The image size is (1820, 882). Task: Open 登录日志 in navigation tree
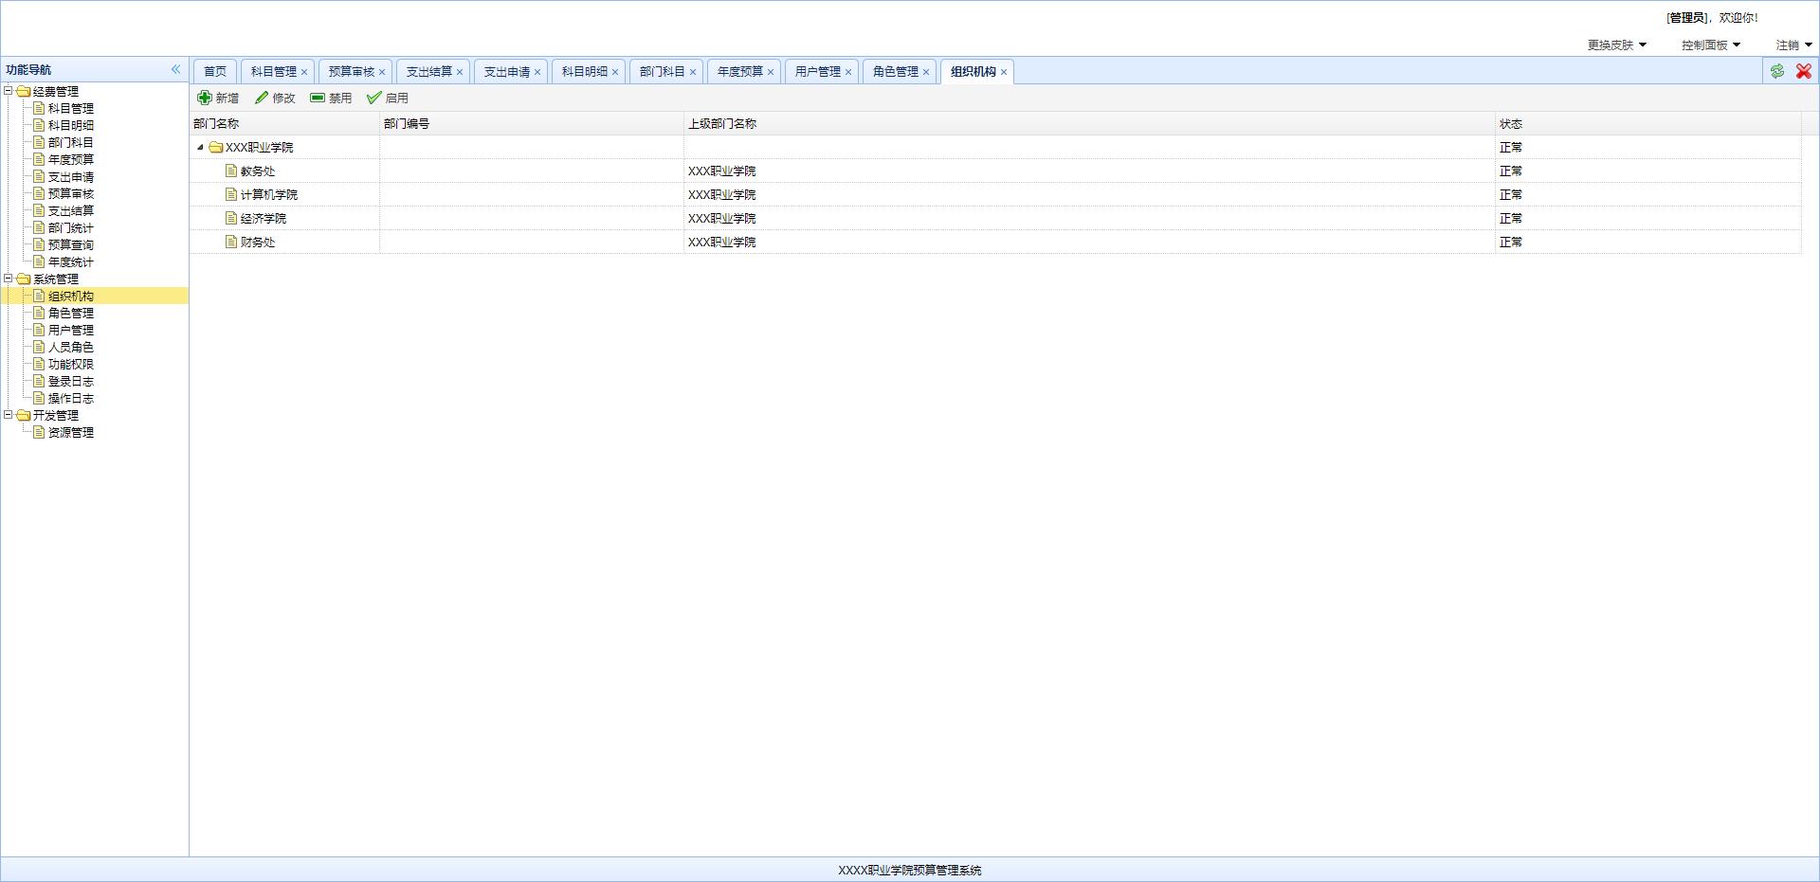pos(71,381)
